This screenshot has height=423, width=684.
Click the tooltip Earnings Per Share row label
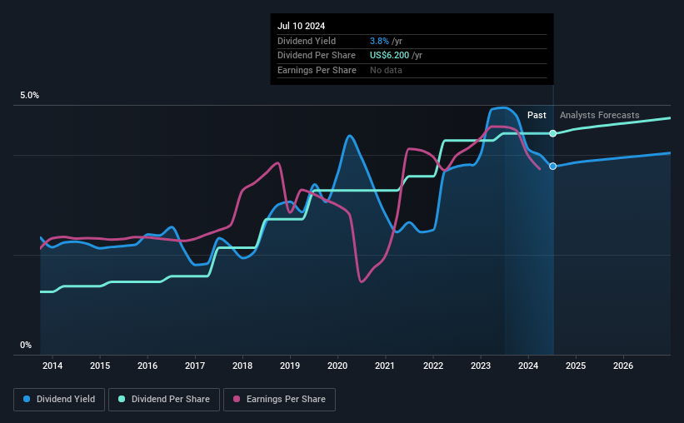click(x=317, y=70)
